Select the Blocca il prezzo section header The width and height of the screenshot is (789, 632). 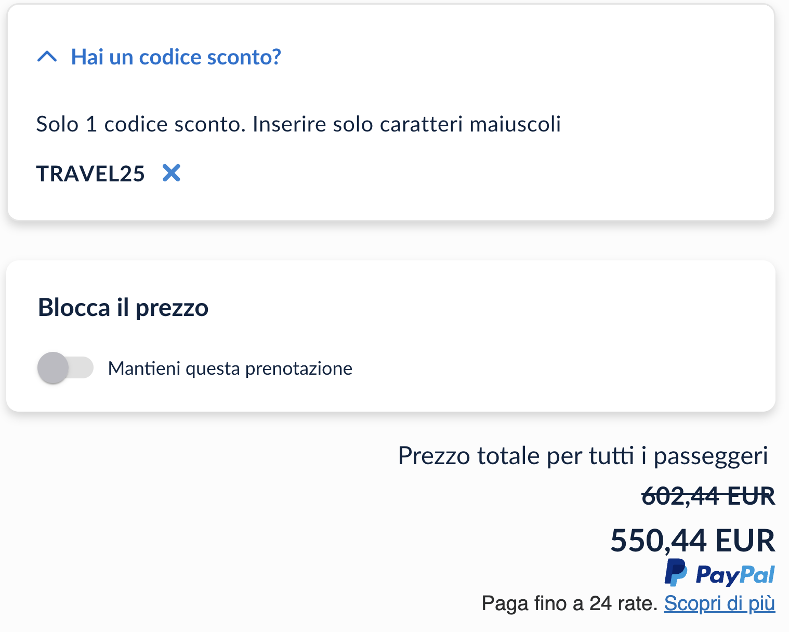pyautogui.click(x=122, y=307)
